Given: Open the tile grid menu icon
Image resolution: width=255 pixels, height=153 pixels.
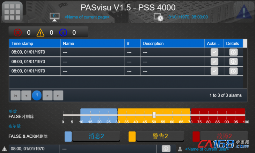Looking at the screenshot, I should point(12,12).
